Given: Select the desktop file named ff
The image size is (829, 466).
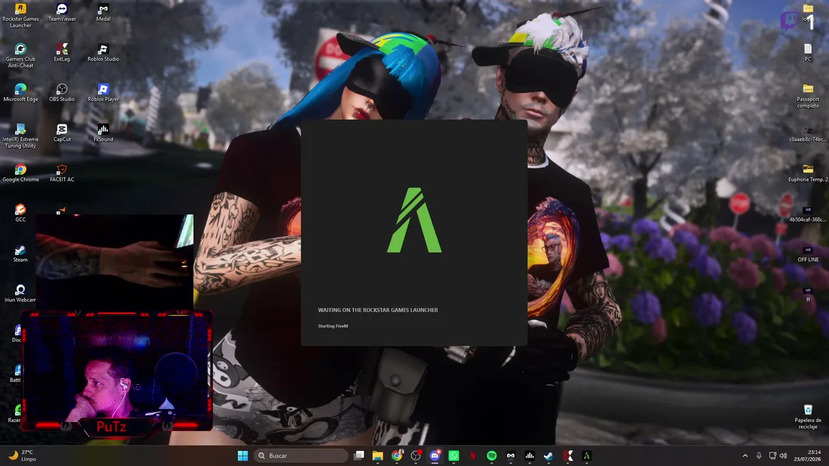Looking at the screenshot, I should pos(808,293).
